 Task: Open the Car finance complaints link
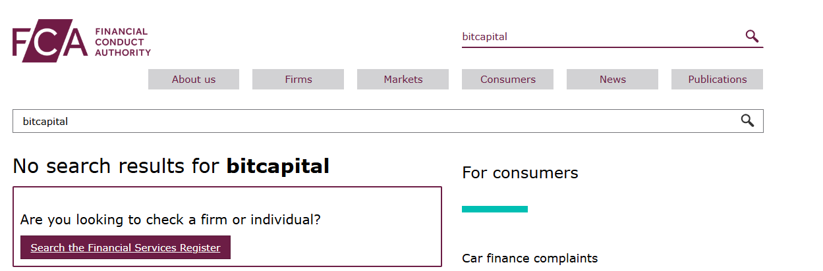[x=530, y=259]
